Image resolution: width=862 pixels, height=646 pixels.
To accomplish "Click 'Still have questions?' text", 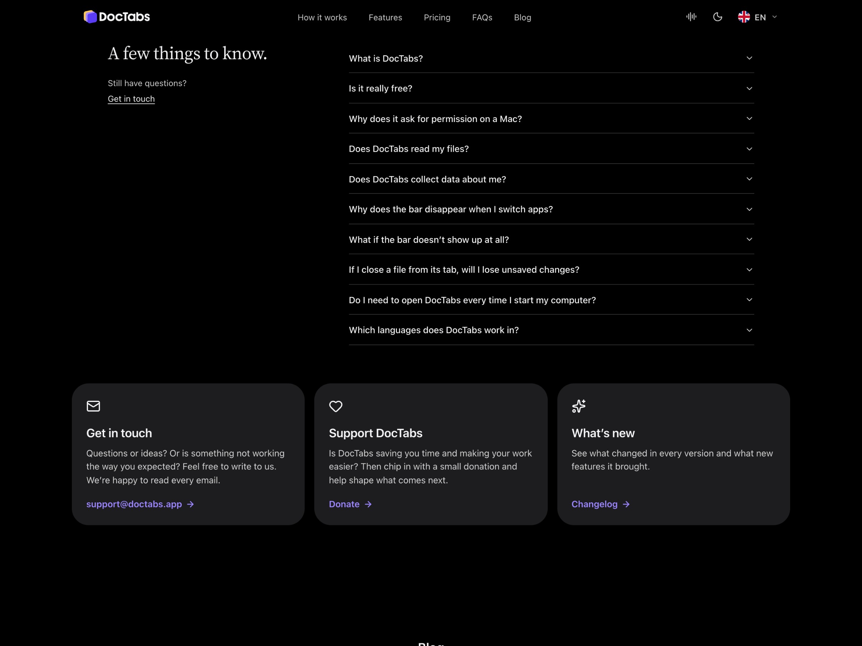I will click(147, 83).
